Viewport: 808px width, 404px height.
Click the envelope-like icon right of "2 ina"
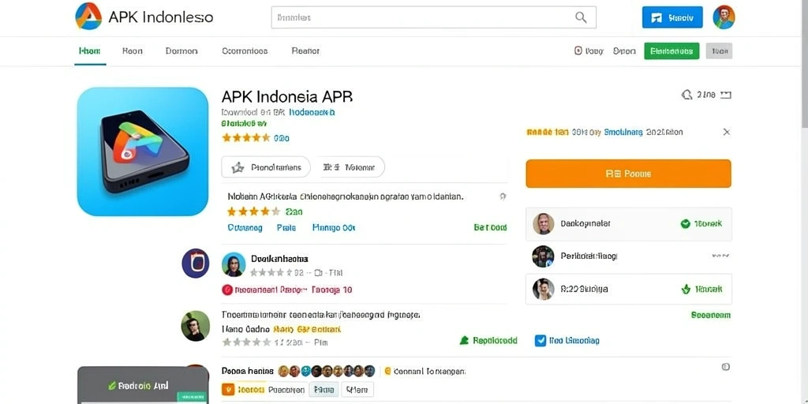coord(726,95)
